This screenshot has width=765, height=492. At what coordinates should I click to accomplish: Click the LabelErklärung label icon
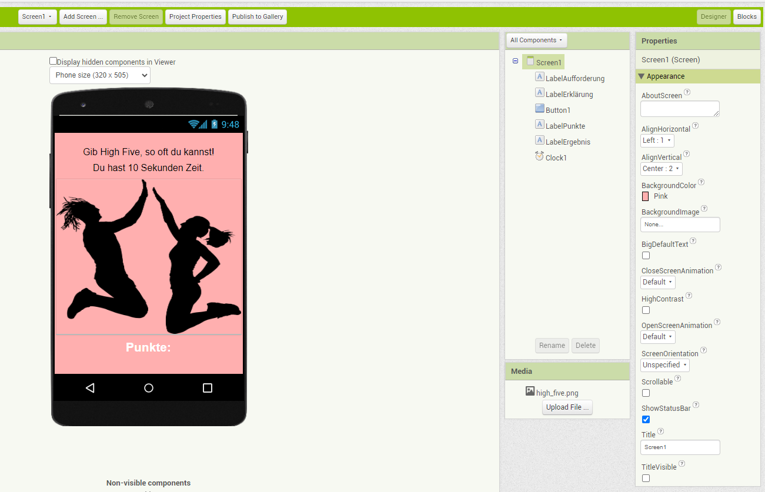point(540,93)
